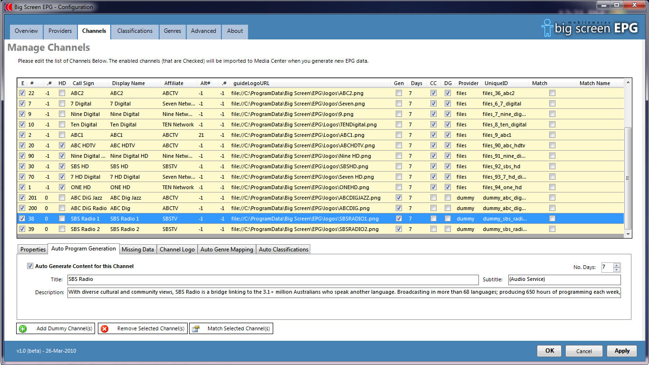Click the files_9_abc1 unique ID cell
Screen dimensions: 649x365
497,135
